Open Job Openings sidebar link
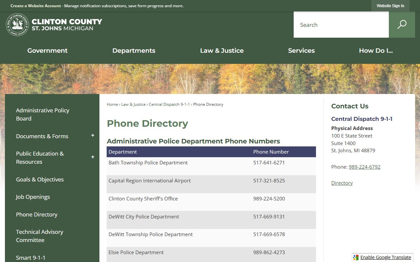 coord(33,197)
